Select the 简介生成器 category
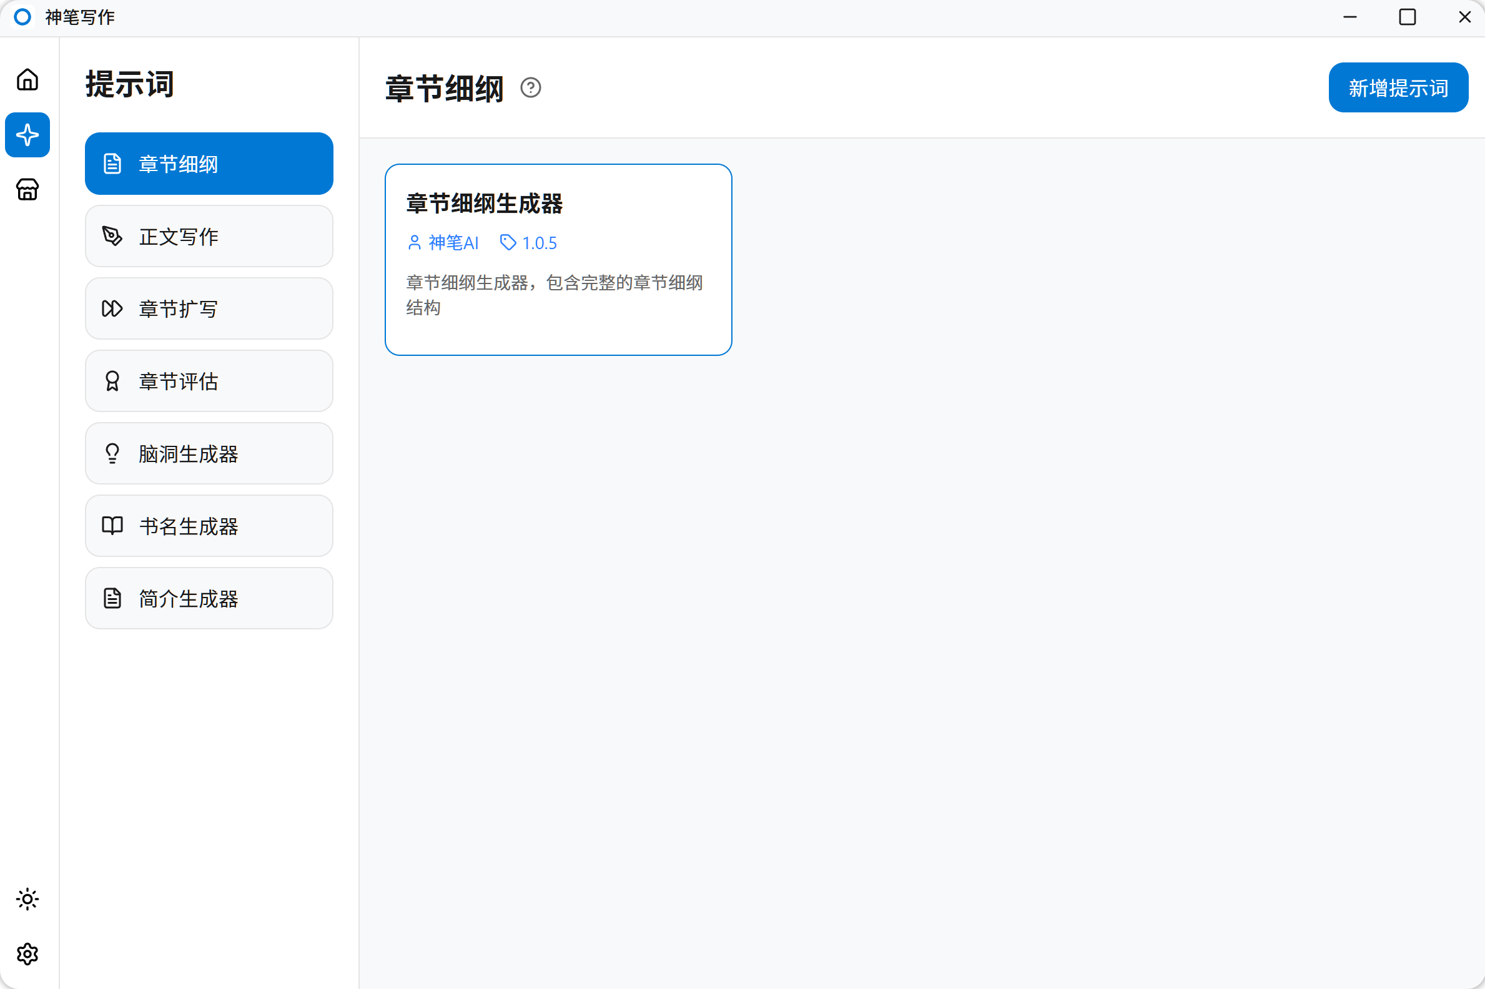Image resolution: width=1485 pixels, height=989 pixels. (208, 598)
